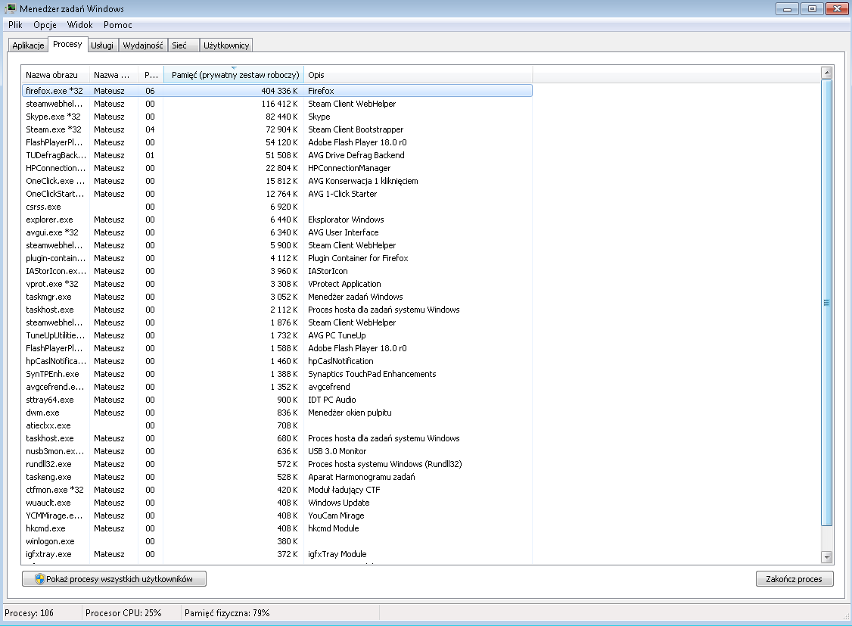This screenshot has height=626, width=852.
Task: Click Pamięć fizyczna: 79% status entry
Action: point(227,613)
